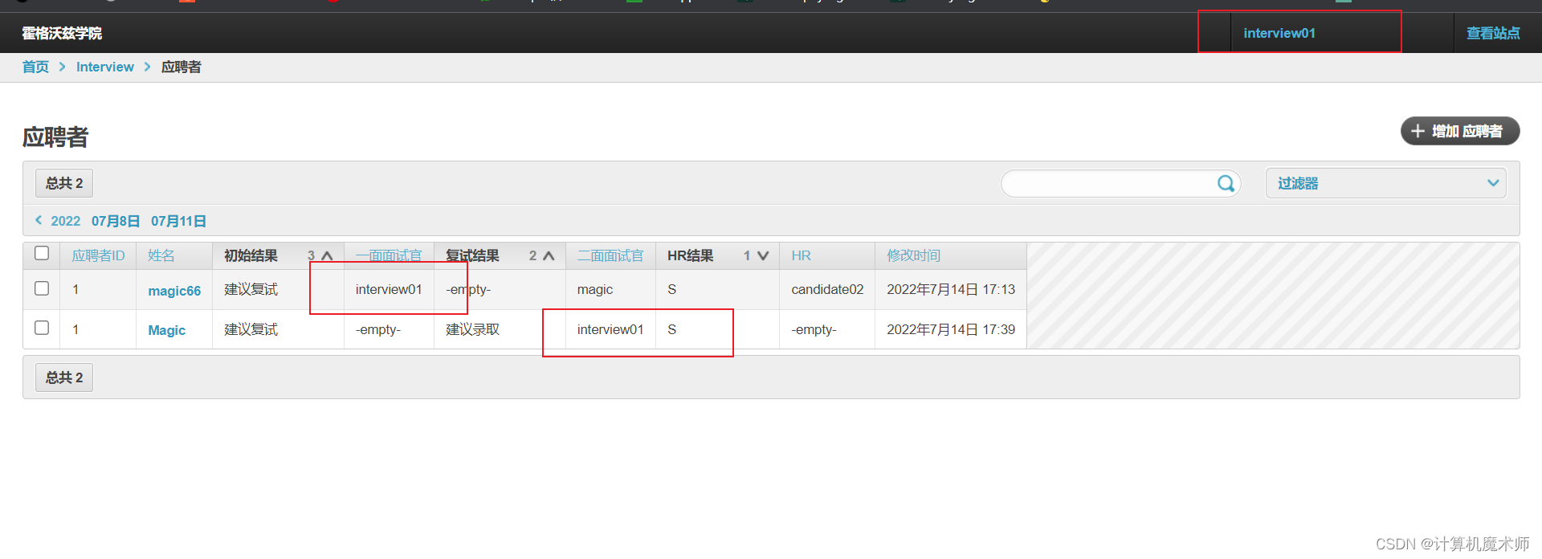Open Interview breadcrumb link
The image size is (1542, 559).
point(105,67)
